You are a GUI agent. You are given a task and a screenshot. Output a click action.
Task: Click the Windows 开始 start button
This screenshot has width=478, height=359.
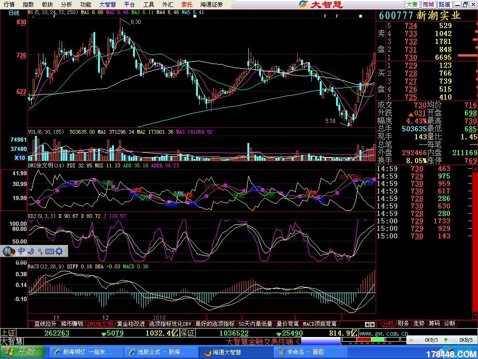point(22,352)
